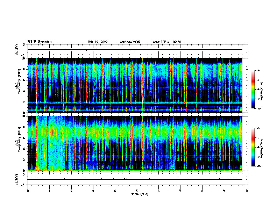Screen dimensions: 277x214
Task: Select the 'start UT = 16:30: 1' text
Action: click(x=169, y=42)
